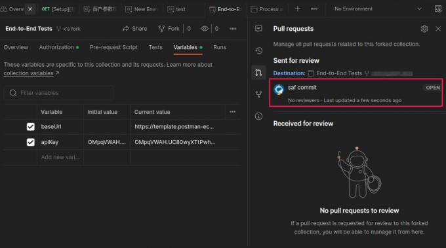Share the End-to-End Tests collection
The width and height of the screenshot is (446, 248).
tap(135, 29)
